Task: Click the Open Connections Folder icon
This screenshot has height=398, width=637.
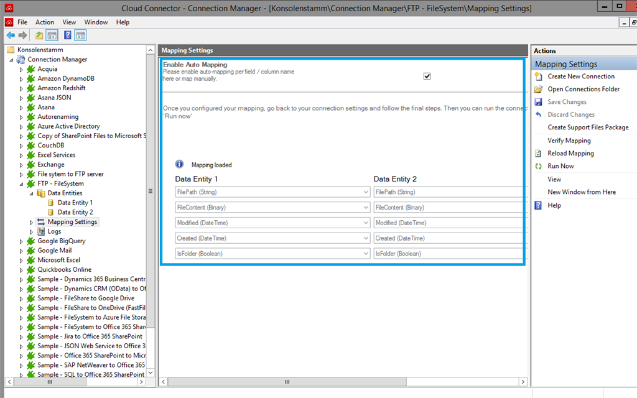Action: 538,90
